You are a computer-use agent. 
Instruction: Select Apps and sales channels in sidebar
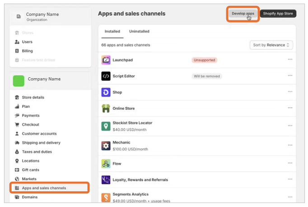point(50,188)
